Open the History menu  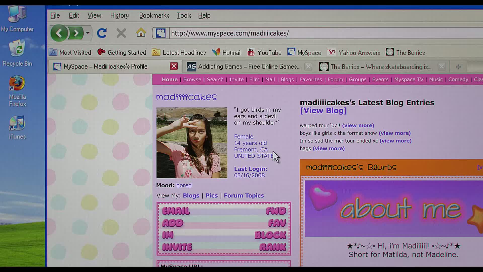coord(119,16)
